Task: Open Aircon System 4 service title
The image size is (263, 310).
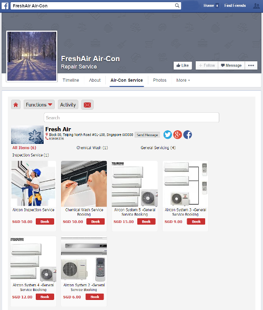Action: pyautogui.click(x=33, y=287)
